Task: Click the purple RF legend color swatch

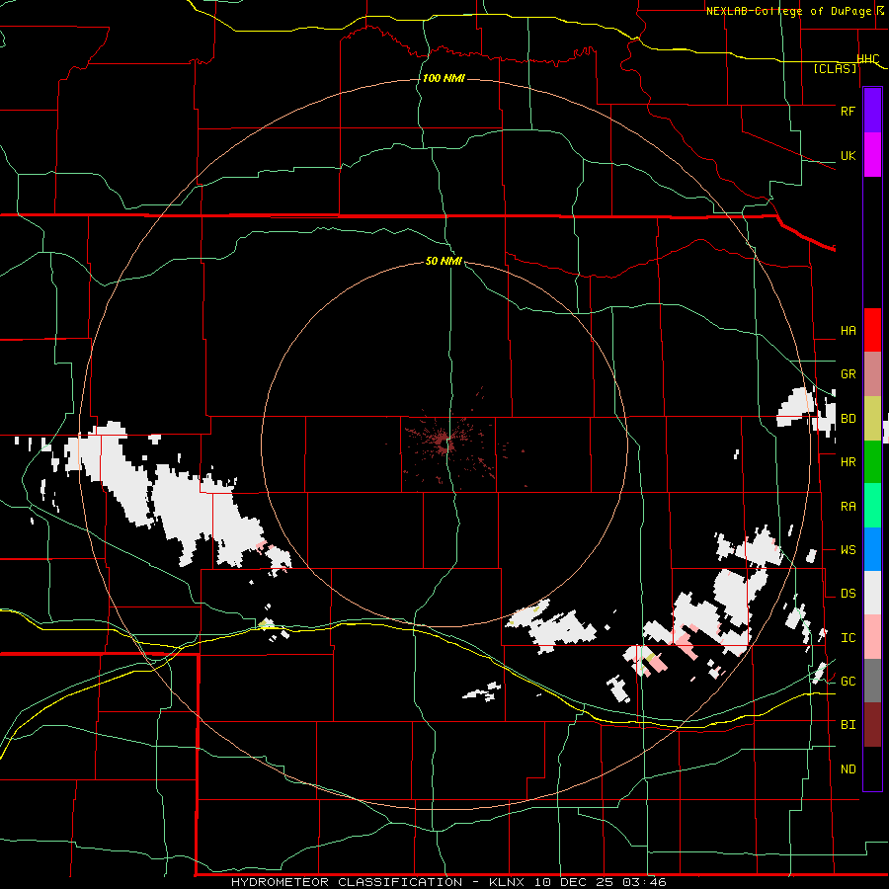Action: pyautogui.click(x=872, y=111)
